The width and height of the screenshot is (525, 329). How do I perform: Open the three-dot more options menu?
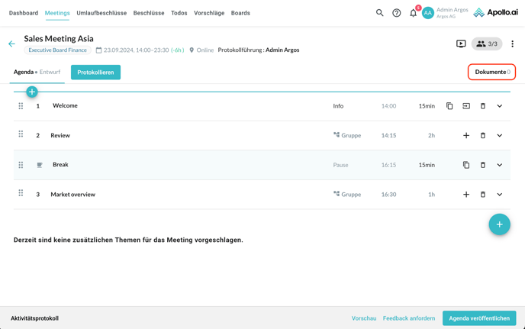point(512,44)
